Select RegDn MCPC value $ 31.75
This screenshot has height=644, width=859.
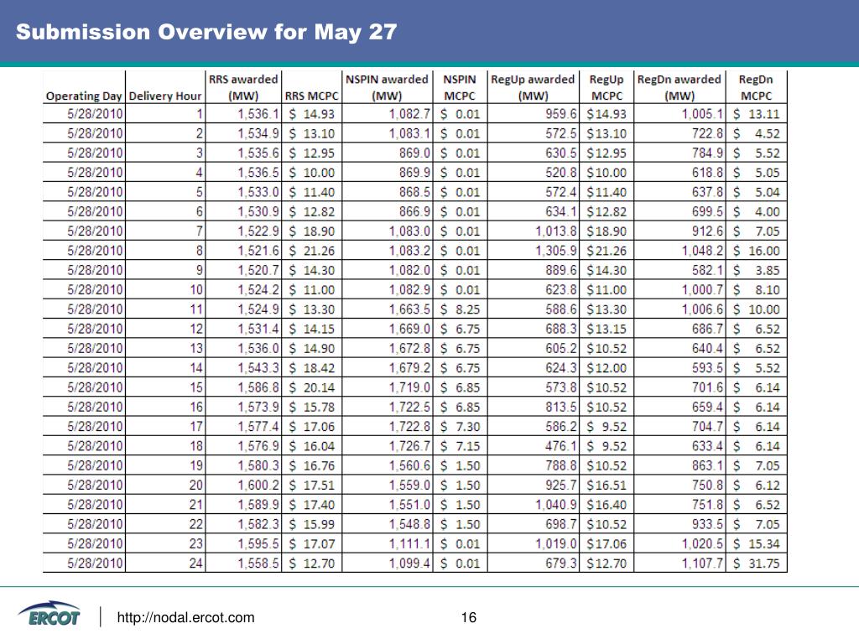click(756, 563)
